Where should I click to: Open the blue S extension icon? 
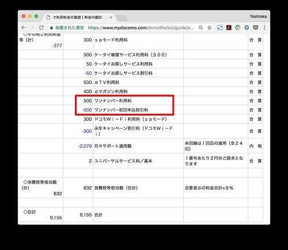click(x=220, y=28)
